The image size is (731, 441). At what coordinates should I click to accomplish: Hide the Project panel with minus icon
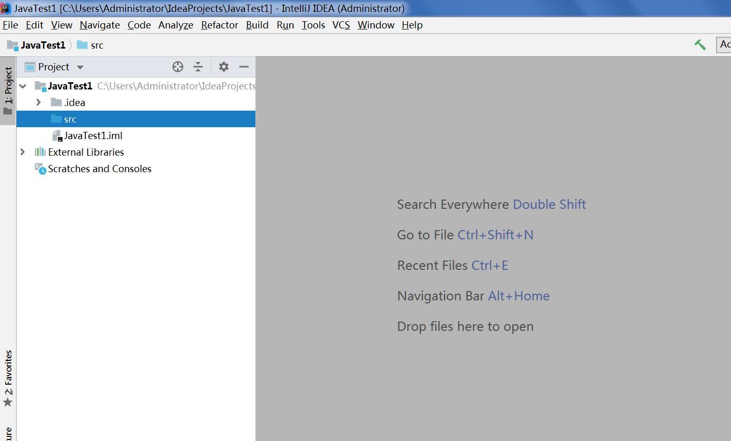[x=244, y=67]
